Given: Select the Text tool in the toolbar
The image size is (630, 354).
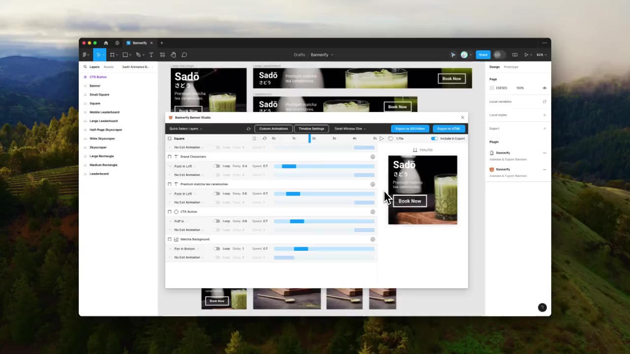Looking at the screenshot, I should coord(151,55).
